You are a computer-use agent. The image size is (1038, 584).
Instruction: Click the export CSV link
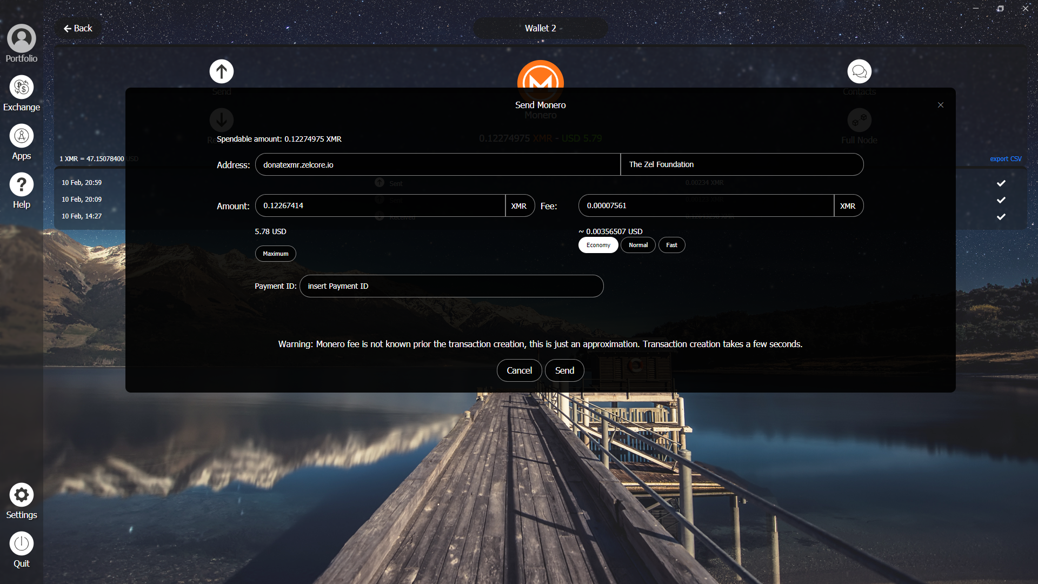[1004, 158]
